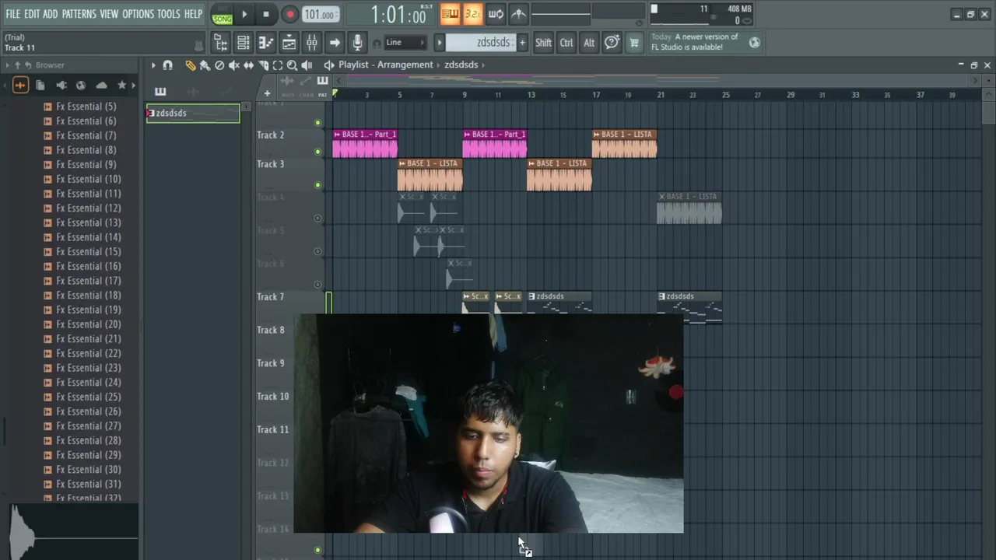
Task: Click the globe icon in the news panel
Action: click(x=754, y=43)
